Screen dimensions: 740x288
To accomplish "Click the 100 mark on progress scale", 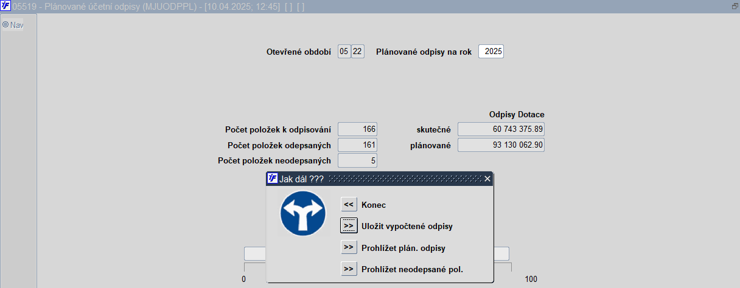I will pyautogui.click(x=531, y=279).
